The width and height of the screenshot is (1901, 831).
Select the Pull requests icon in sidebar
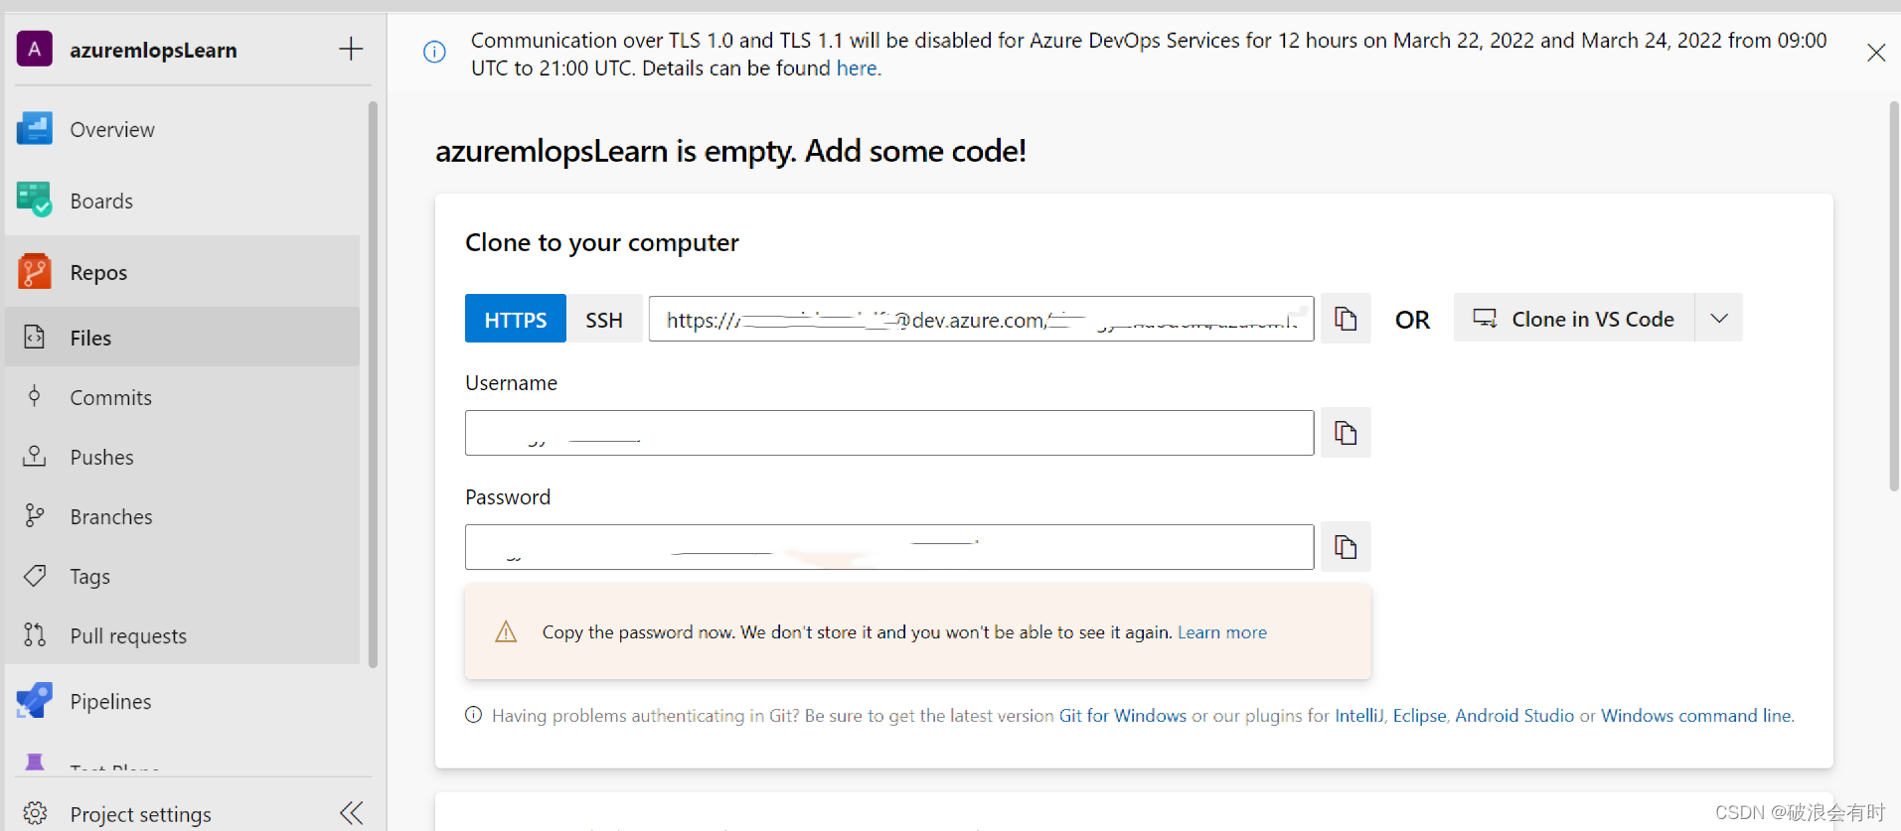coord(35,635)
